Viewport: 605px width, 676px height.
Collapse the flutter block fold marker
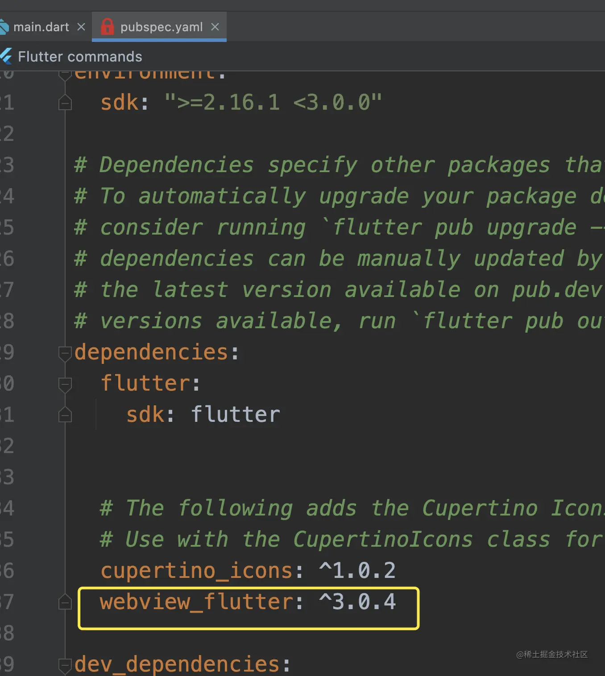click(x=65, y=384)
